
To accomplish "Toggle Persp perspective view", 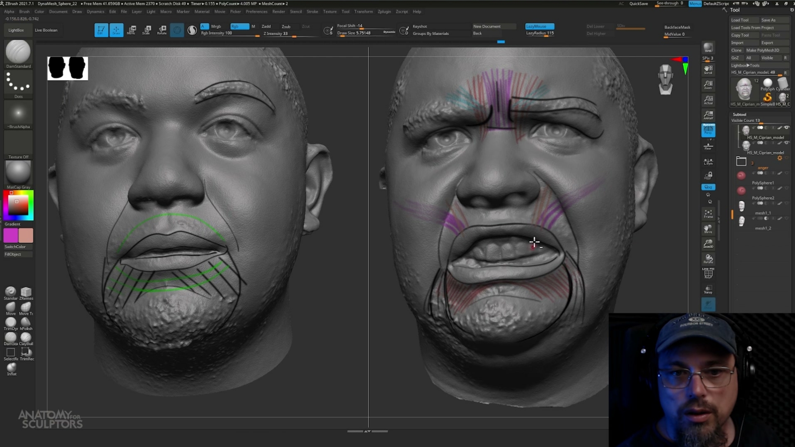I will 708,130.
